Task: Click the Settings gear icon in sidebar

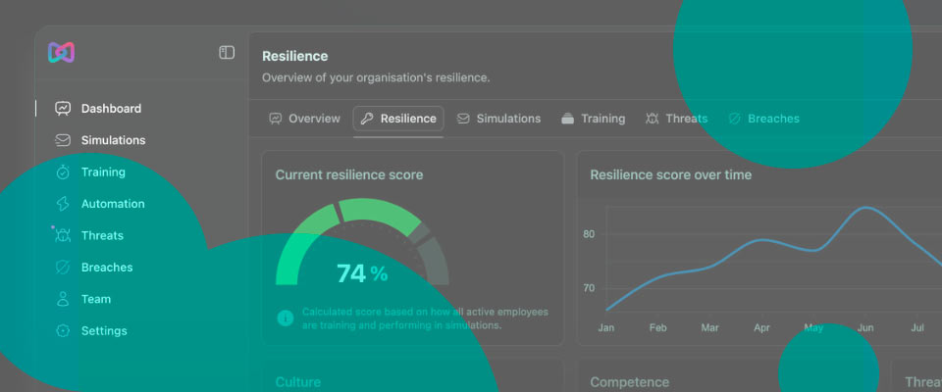Action: coord(63,331)
